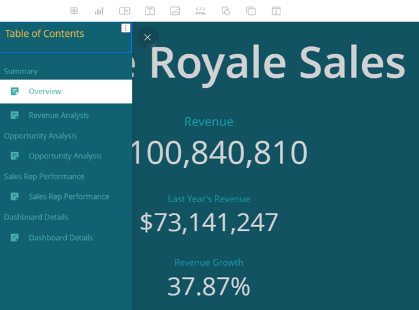Image resolution: width=419 pixels, height=310 pixels.
Task: Click the Opportunity Analysis page icon
Action: tap(14, 156)
